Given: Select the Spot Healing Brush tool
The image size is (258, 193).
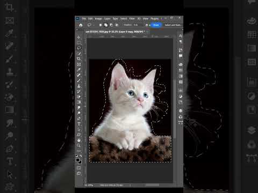Looking at the screenshot, I should pyautogui.click(x=79, y=75).
